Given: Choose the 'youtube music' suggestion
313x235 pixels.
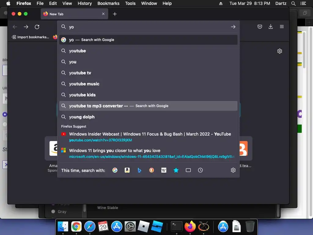Looking at the screenshot, I should 148,84.
